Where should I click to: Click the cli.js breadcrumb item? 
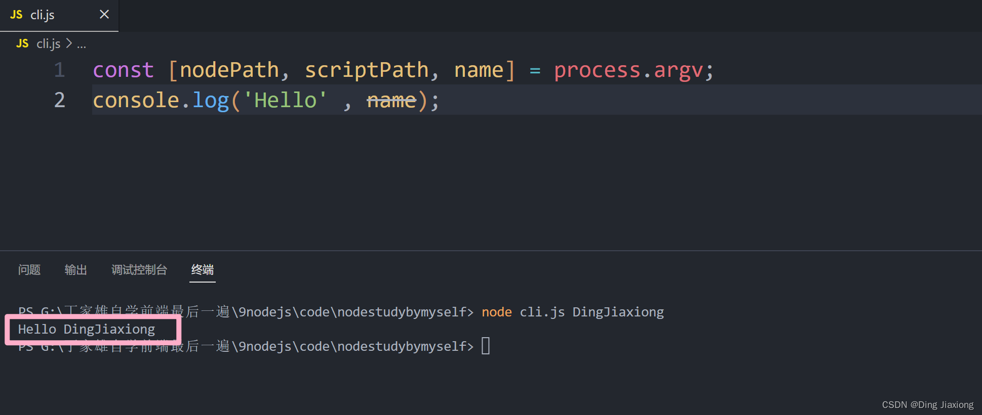coord(49,44)
